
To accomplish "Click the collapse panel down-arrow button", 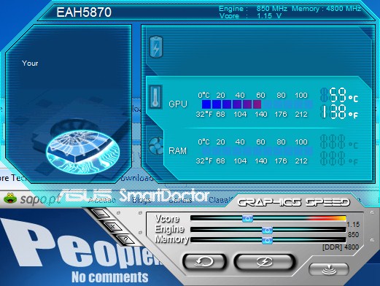I will click(329, 269).
